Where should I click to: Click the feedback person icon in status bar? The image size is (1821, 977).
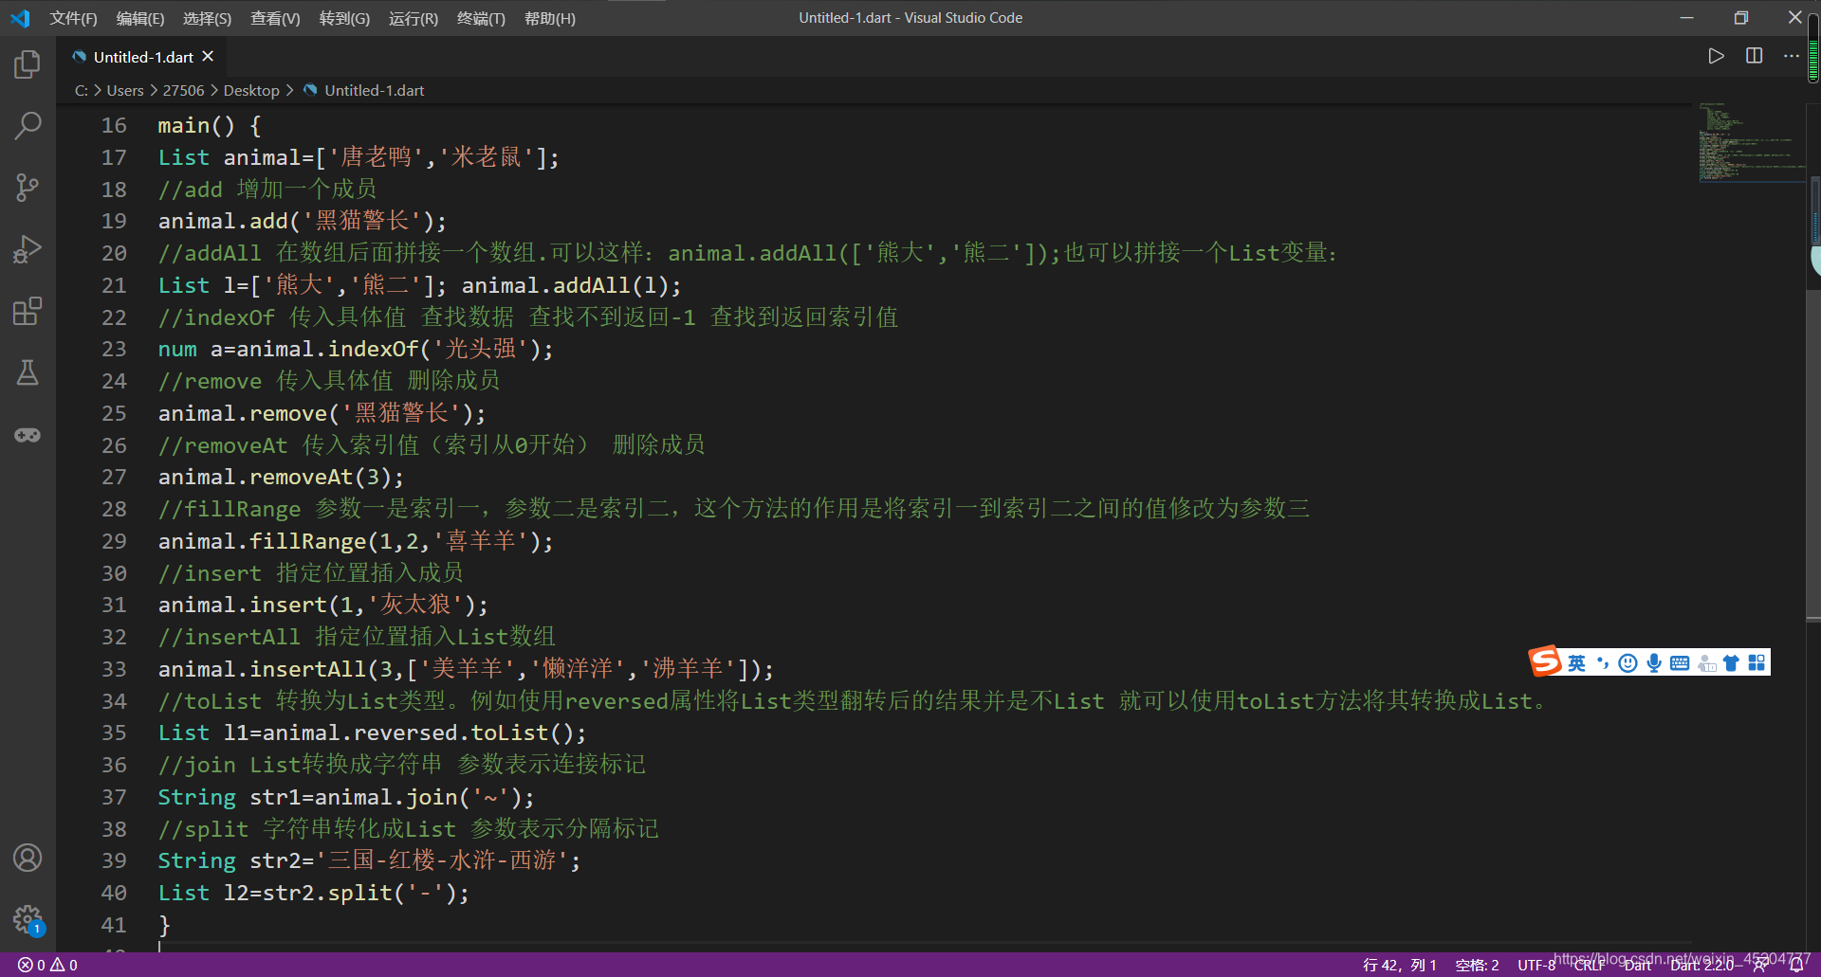point(1760,965)
